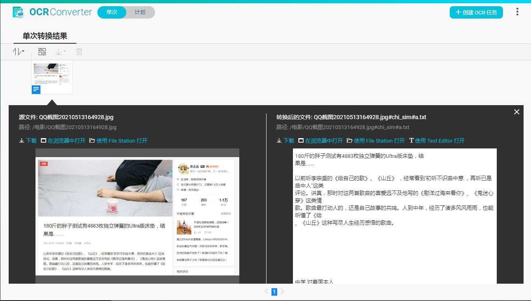Select the grid view icon in the toolbar

point(42,52)
